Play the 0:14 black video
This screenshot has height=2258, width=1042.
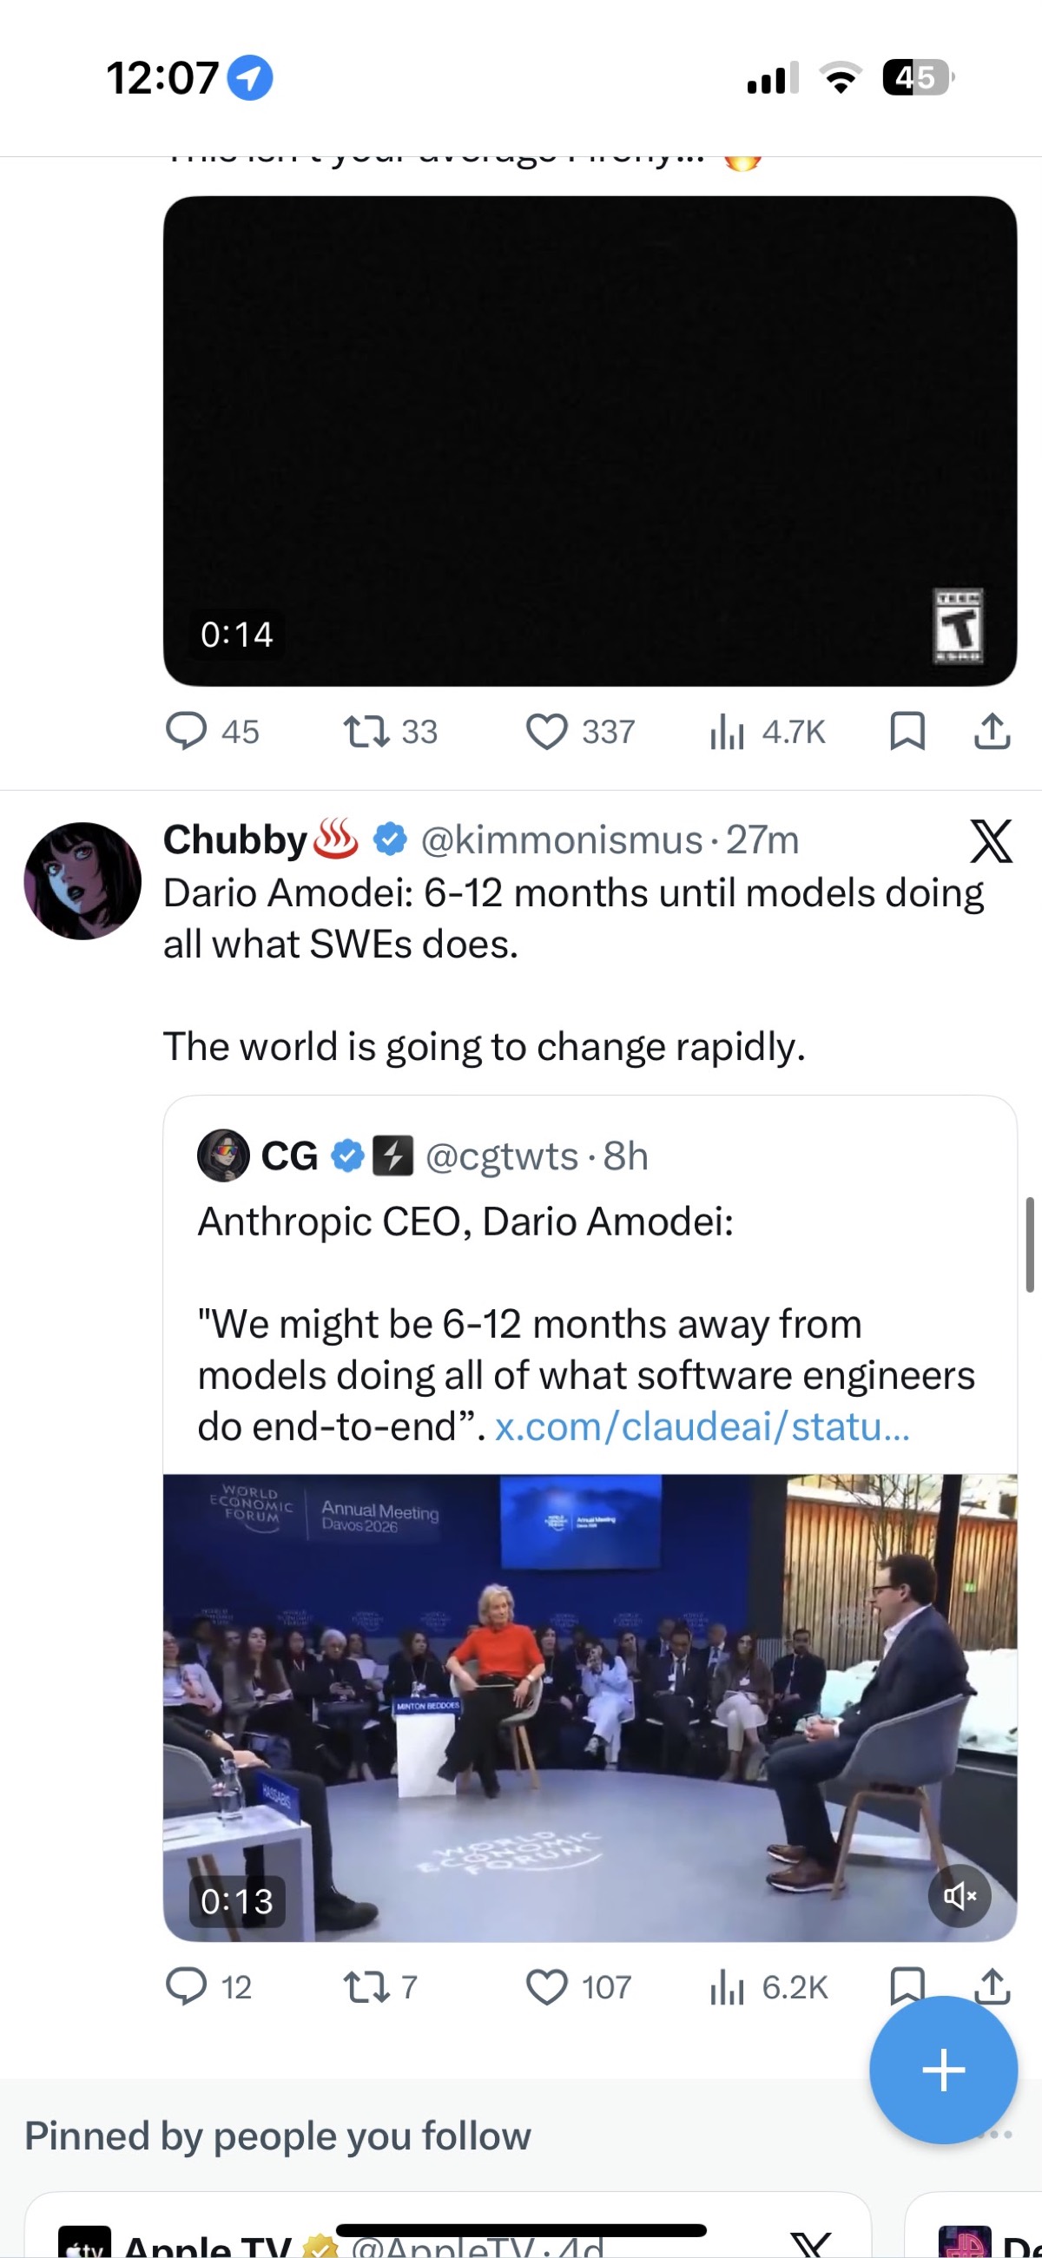[590, 440]
